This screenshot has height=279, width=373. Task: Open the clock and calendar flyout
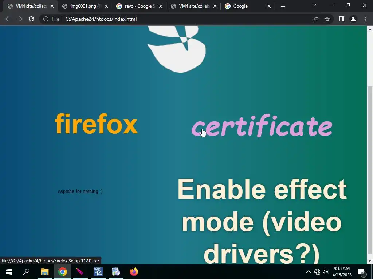(342, 272)
